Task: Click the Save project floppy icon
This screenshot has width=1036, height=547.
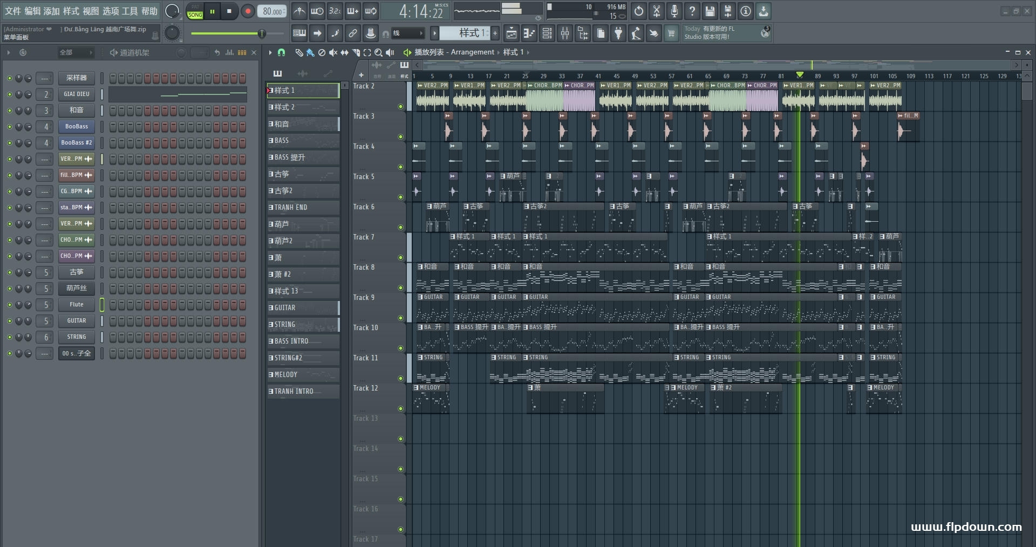Action: pyautogui.click(x=710, y=11)
